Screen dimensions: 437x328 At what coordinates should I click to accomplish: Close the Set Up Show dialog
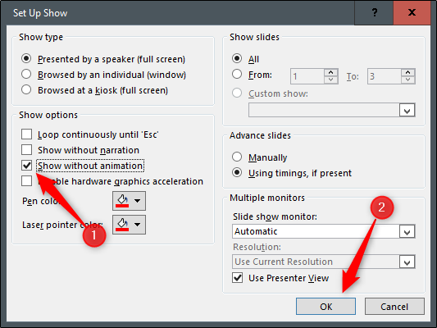(412, 12)
